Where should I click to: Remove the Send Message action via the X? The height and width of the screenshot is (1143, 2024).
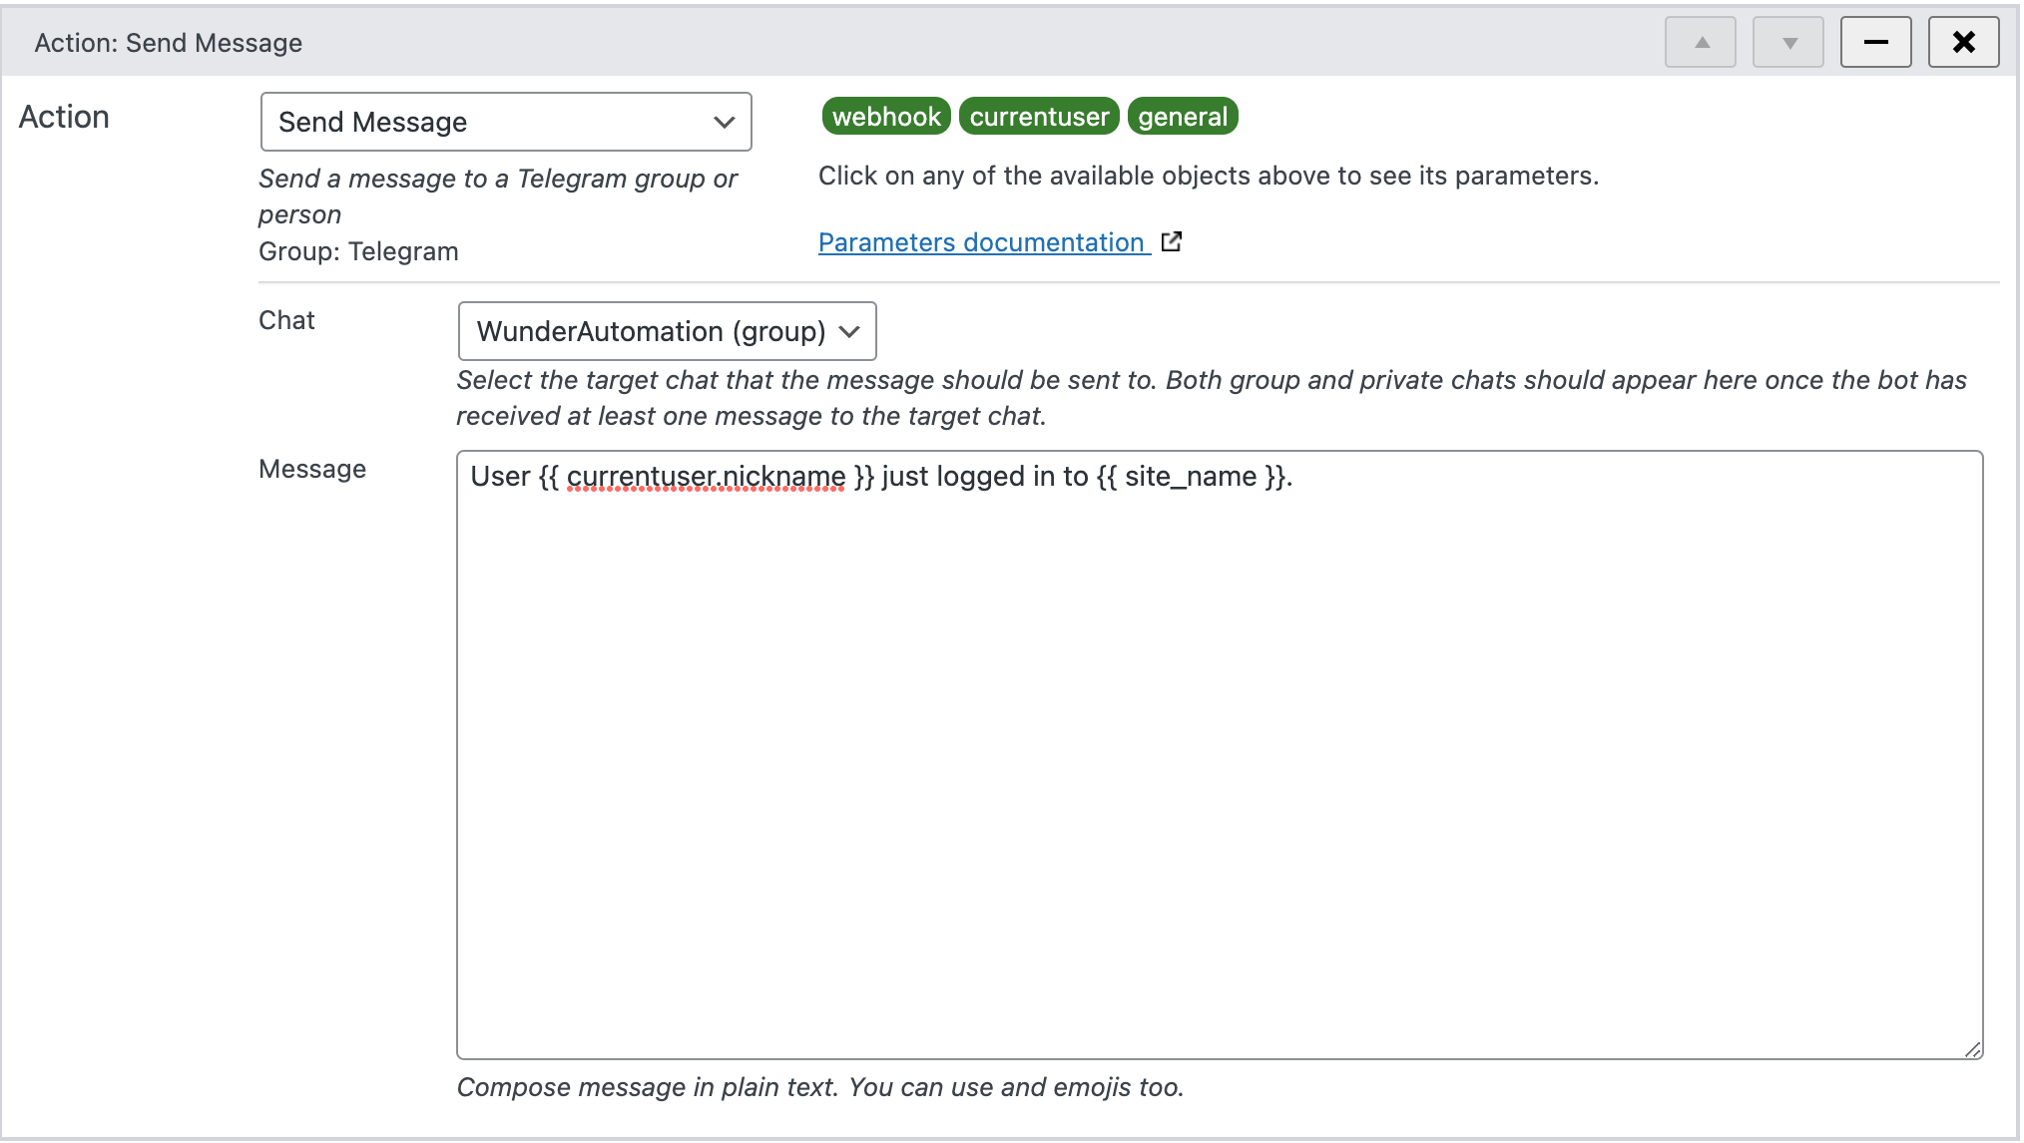[1963, 42]
